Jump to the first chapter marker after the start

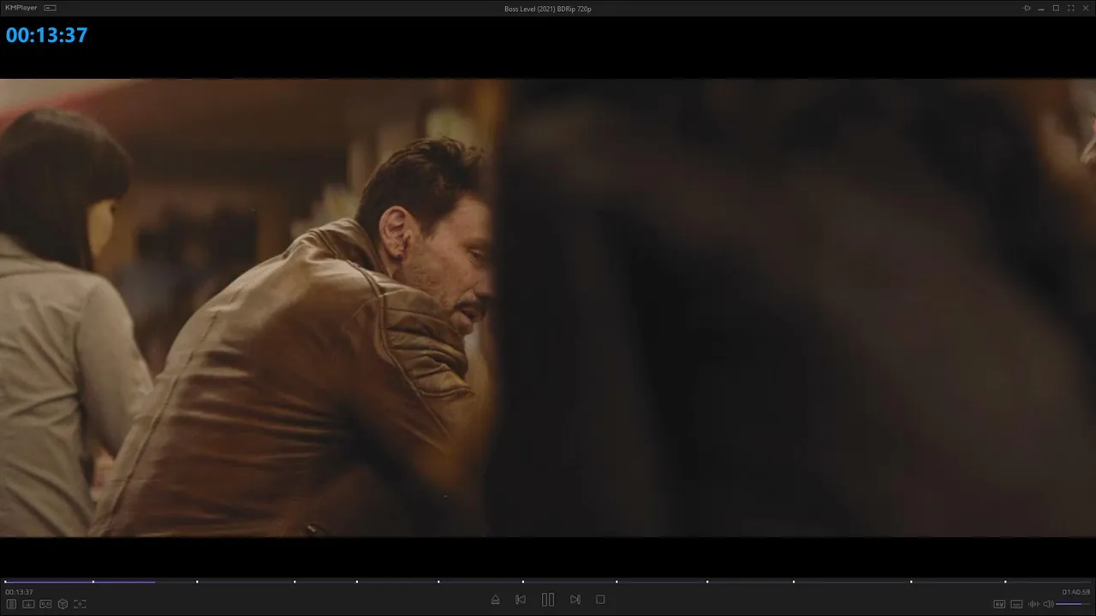[x=93, y=582]
